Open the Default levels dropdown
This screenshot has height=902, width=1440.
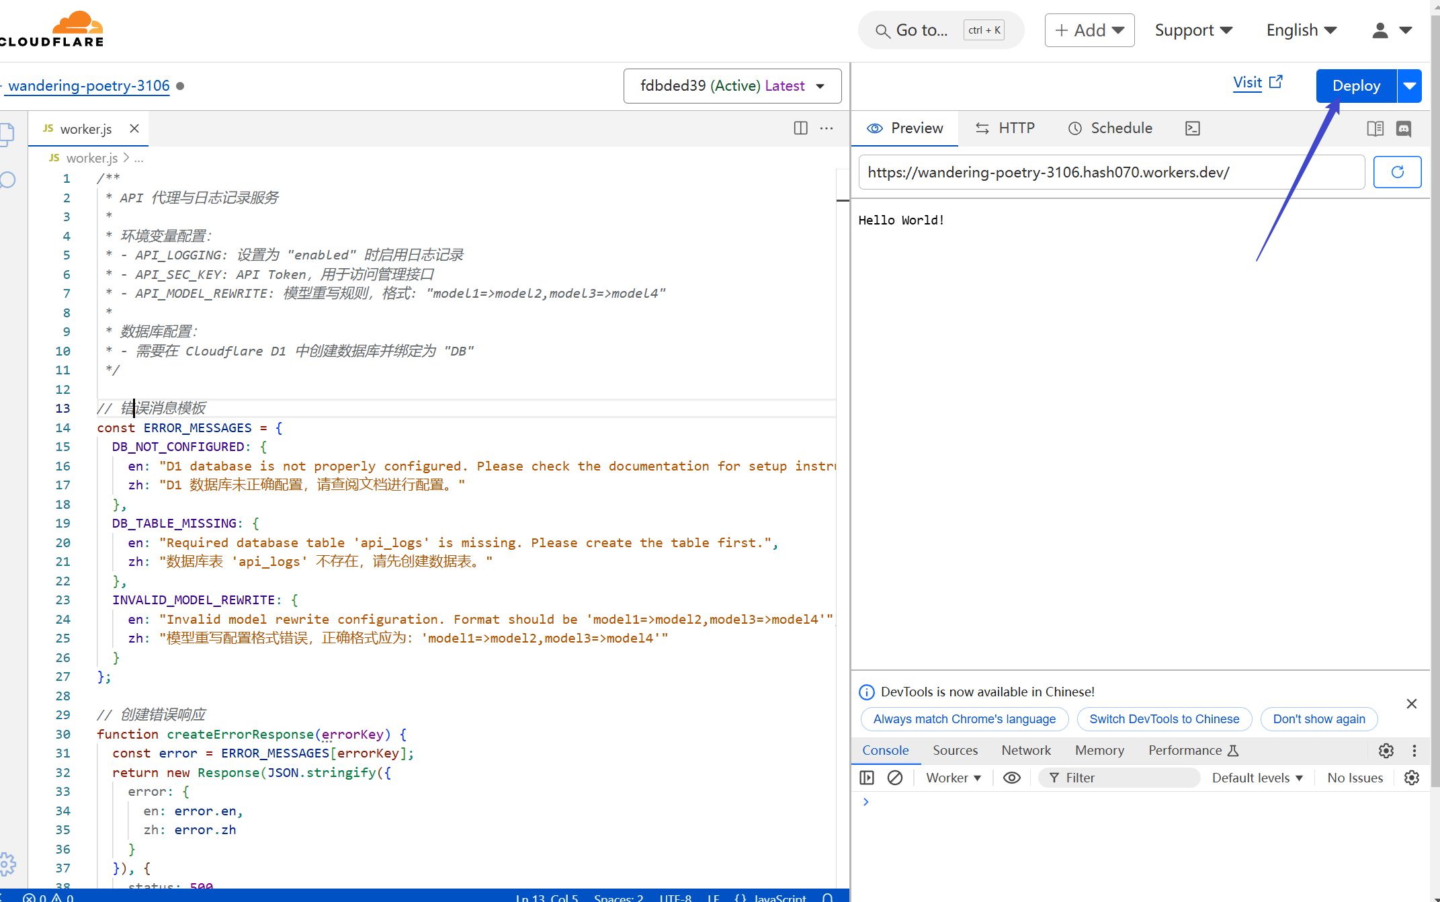pyautogui.click(x=1257, y=778)
